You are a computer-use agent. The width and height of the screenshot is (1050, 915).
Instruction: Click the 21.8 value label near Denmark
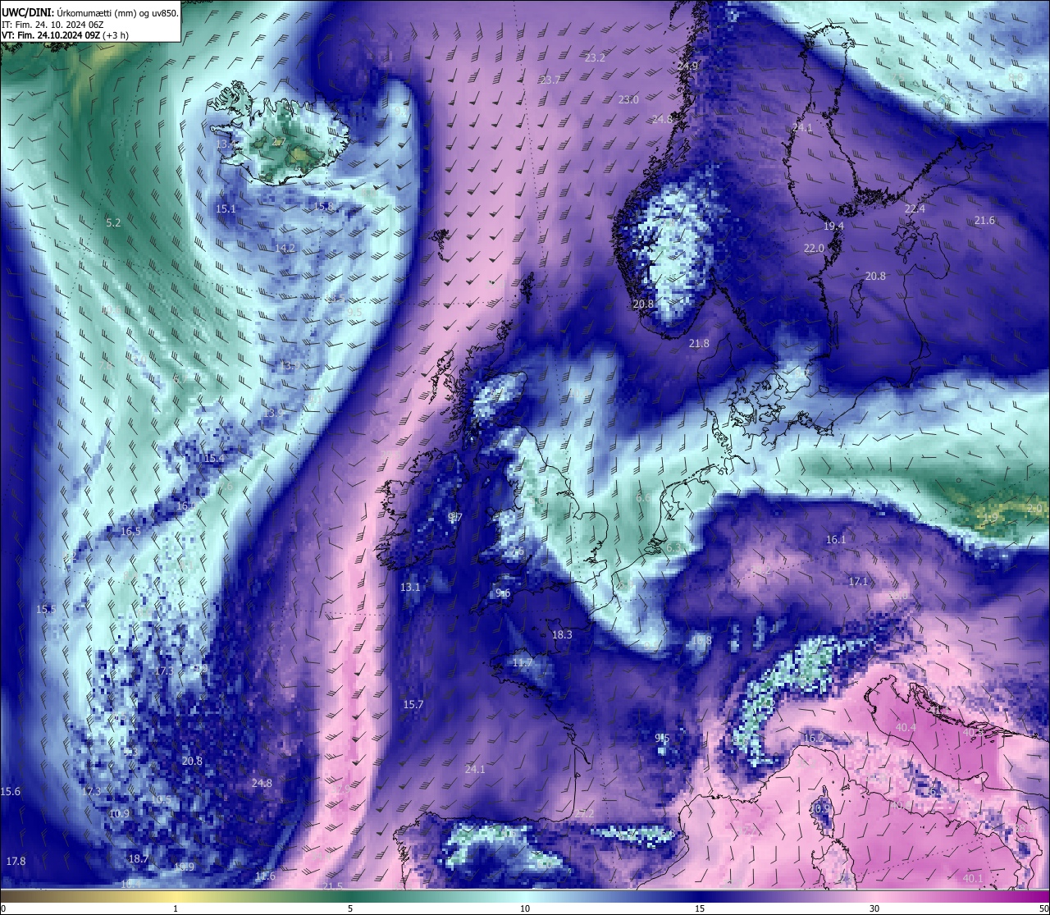tap(699, 343)
